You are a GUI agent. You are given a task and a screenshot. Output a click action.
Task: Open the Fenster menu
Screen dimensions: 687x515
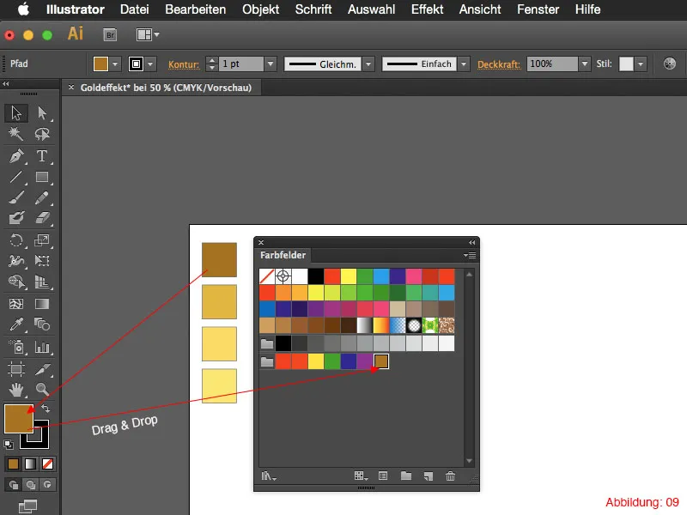pyautogui.click(x=538, y=9)
